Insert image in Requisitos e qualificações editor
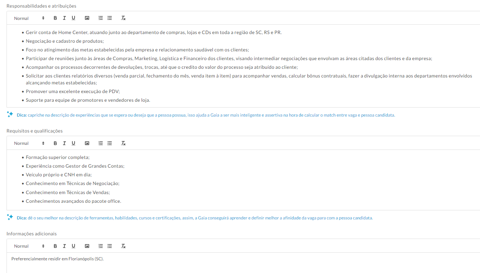The width and height of the screenshot is (480, 273). [x=87, y=143]
